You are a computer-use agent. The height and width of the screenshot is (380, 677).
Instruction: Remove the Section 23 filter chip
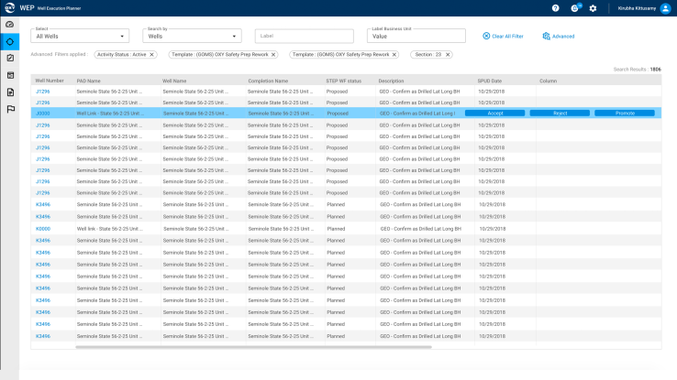pos(448,55)
